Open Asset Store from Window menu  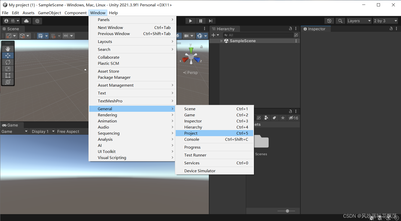pyautogui.click(x=132, y=71)
